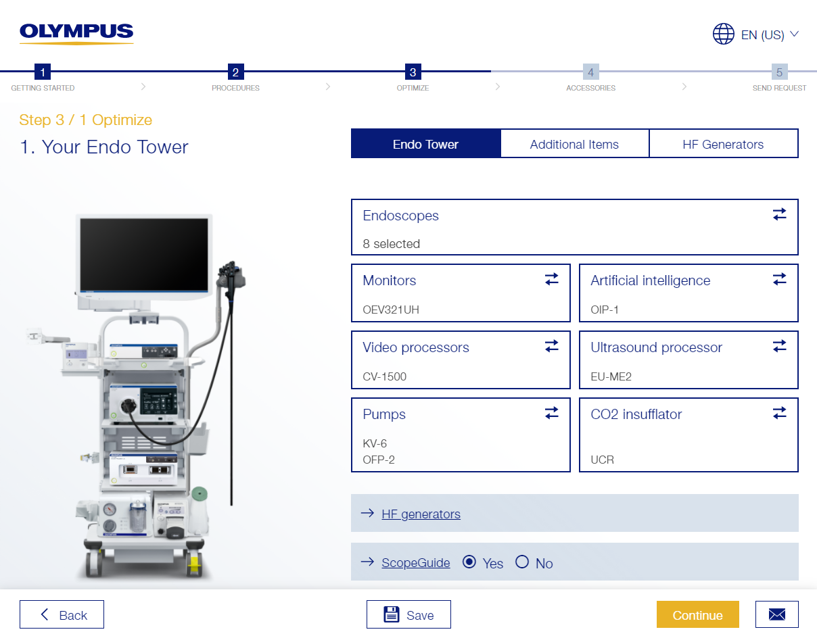Toggle the ScopeGuide option off

pyautogui.click(x=521, y=562)
